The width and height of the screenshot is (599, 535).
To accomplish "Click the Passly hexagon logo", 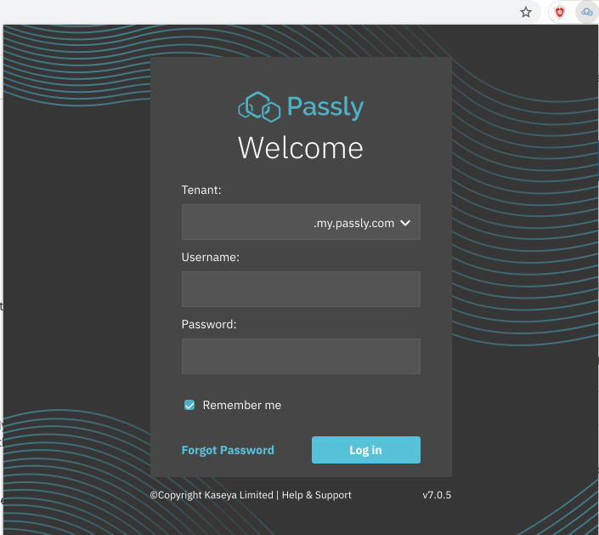I will coord(259,106).
